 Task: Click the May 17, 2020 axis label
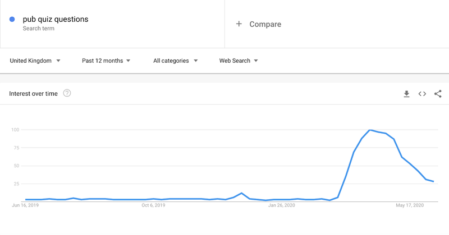pos(410,205)
